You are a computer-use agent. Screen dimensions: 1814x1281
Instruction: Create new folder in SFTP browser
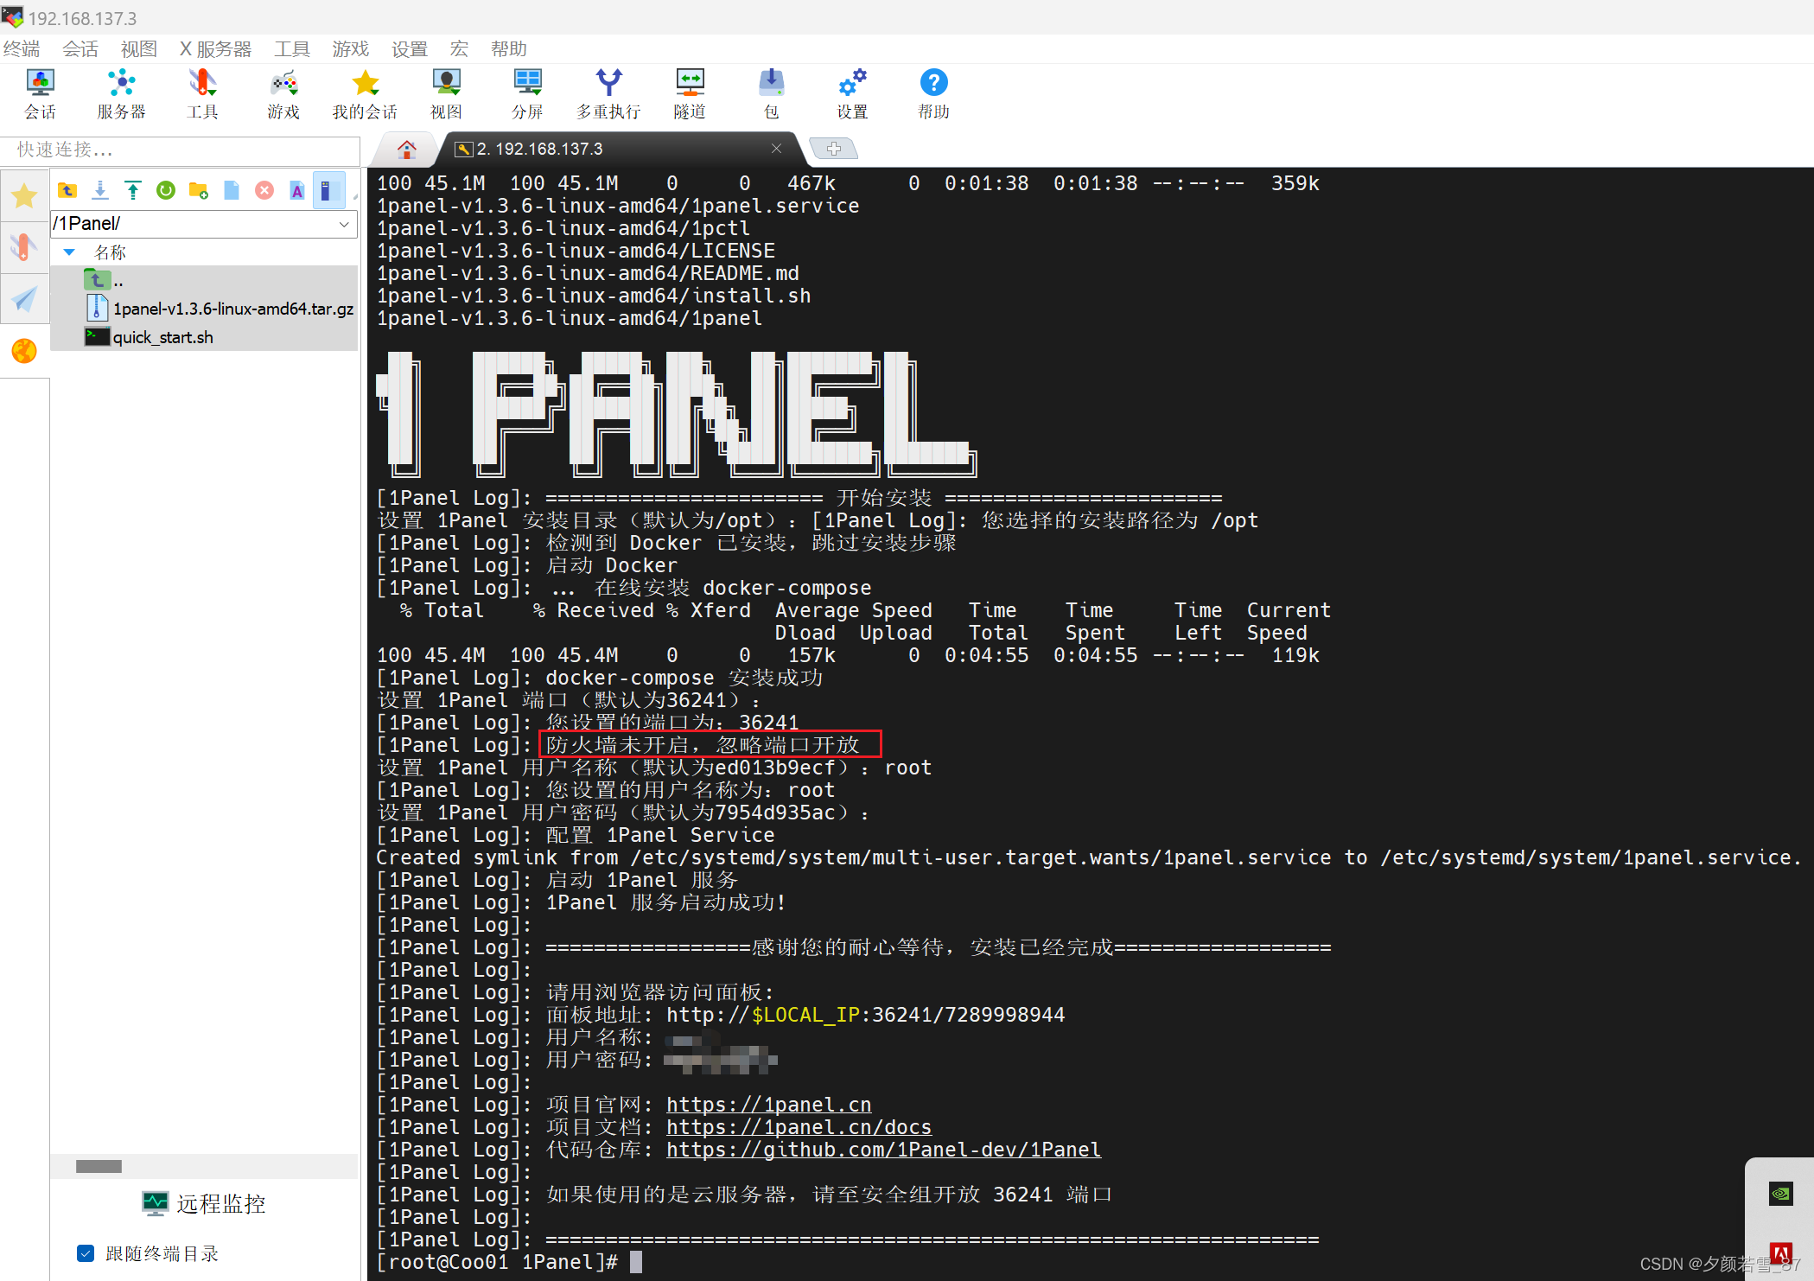199,190
